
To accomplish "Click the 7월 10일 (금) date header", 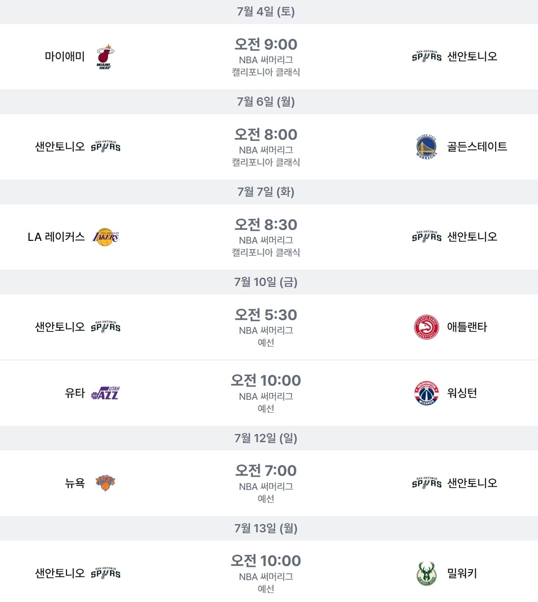I will (x=266, y=282).
